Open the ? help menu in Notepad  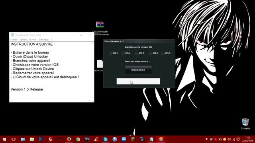coord(51,40)
